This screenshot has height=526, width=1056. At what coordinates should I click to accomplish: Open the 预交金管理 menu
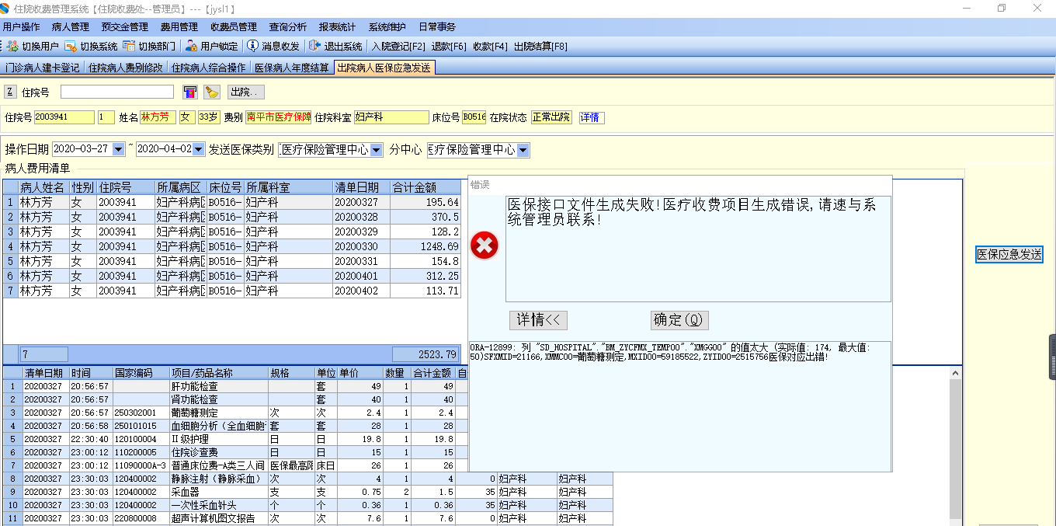point(124,26)
